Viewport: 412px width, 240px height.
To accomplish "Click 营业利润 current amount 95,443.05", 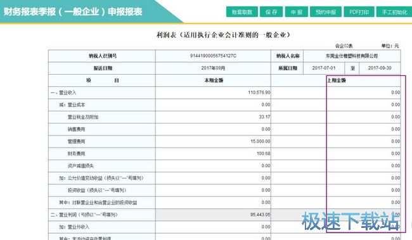I will pyautogui.click(x=213, y=215).
